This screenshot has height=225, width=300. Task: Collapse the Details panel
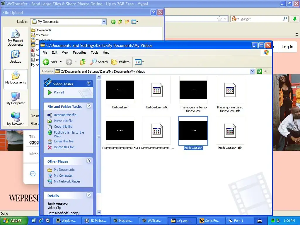click(89, 195)
